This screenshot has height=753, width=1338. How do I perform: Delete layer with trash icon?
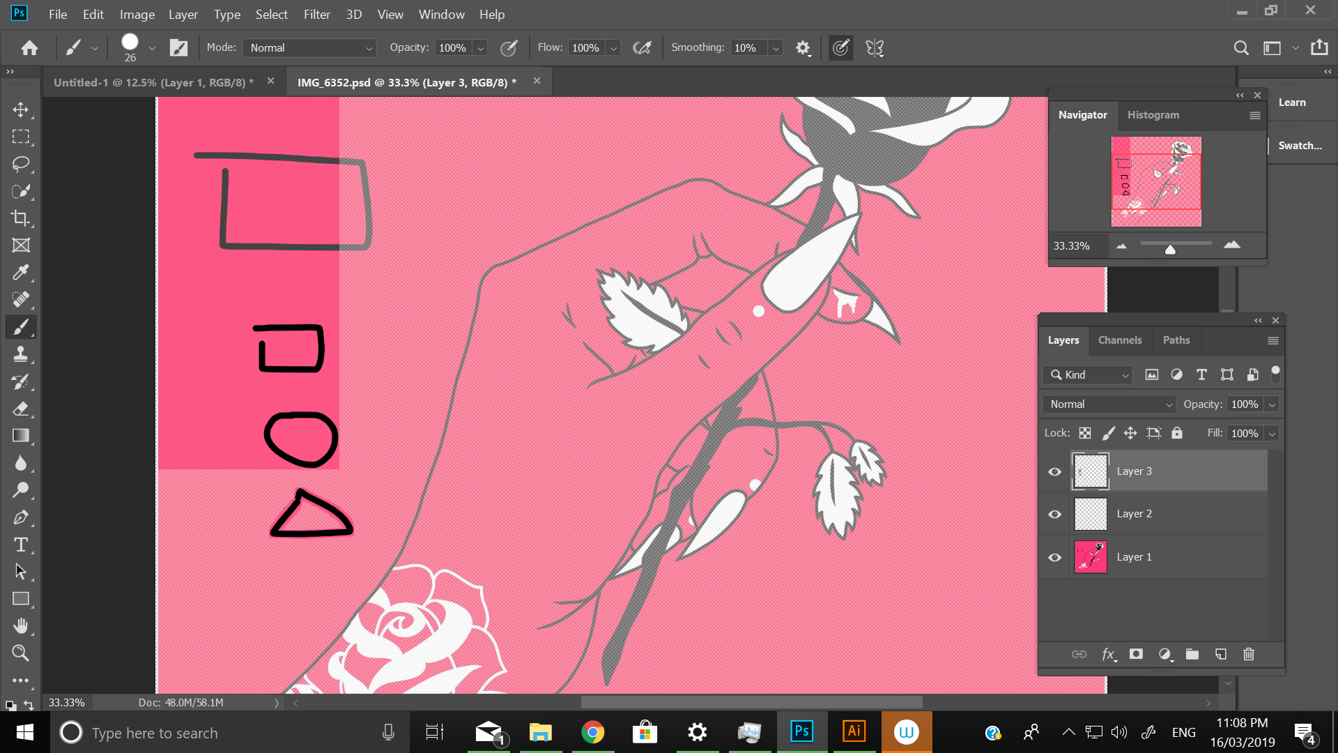pyautogui.click(x=1249, y=654)
